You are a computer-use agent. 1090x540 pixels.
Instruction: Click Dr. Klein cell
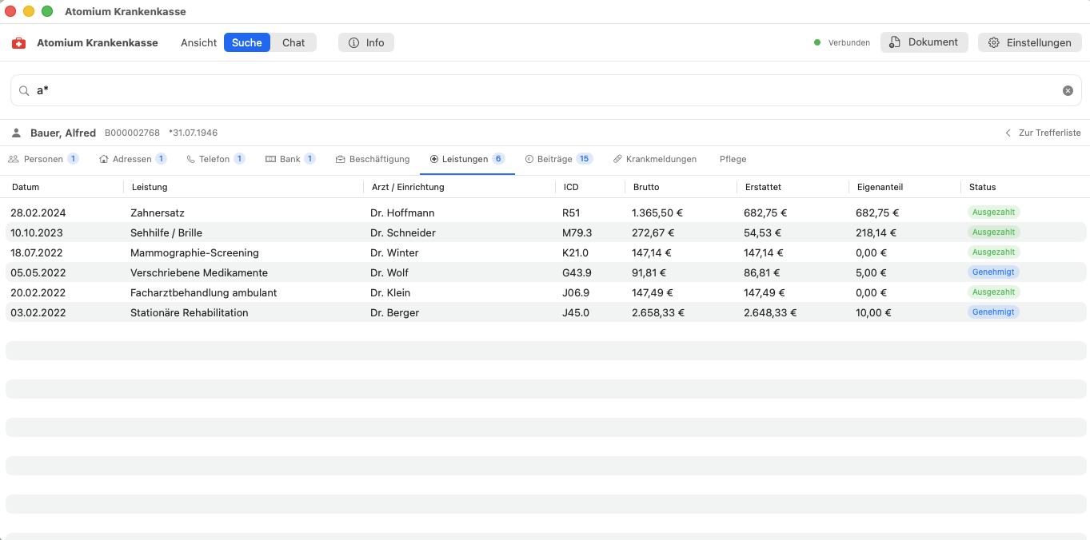point(390,293)
